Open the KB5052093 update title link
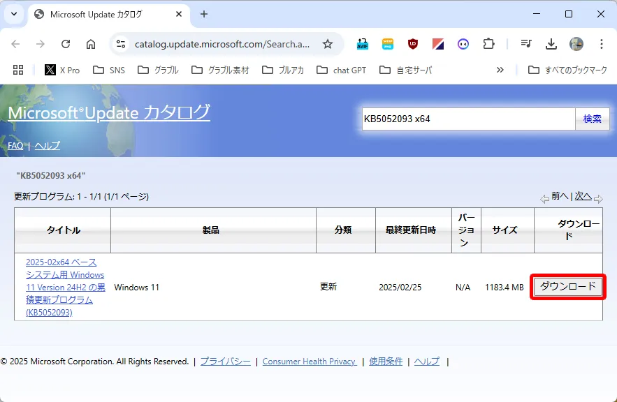617x402 pixels. click(65, 288)
